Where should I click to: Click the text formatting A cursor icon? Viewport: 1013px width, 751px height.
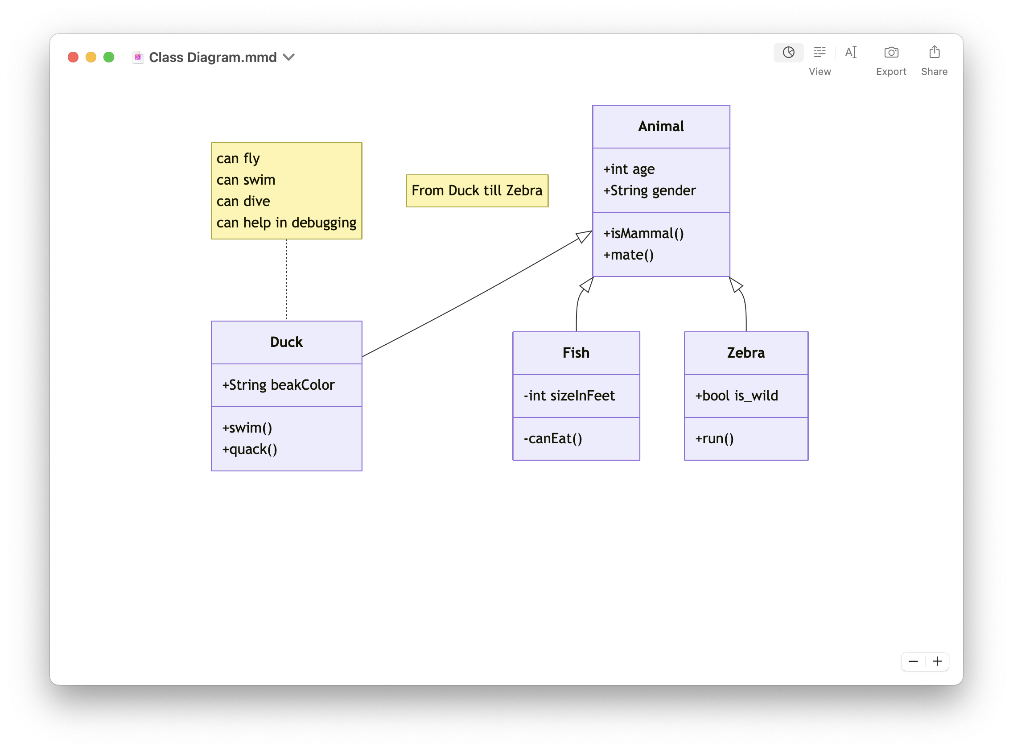850,52
